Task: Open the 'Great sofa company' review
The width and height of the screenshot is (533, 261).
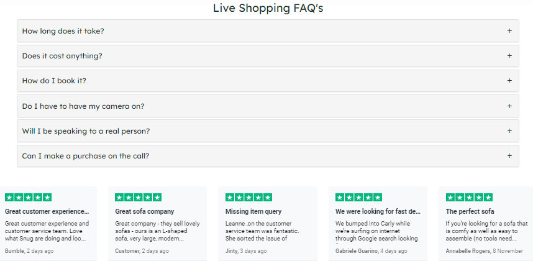Action: (x=145, y=211)
